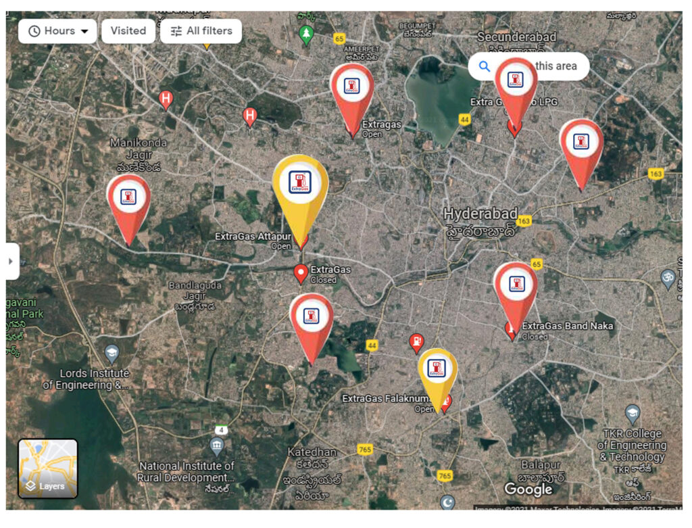
Task: Expand the collapsed side panel arrow
Action: point(11,261)
